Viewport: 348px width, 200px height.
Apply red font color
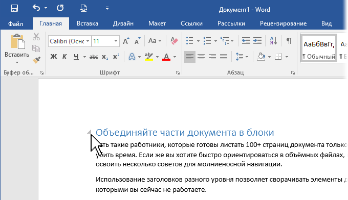coord(166,57)
